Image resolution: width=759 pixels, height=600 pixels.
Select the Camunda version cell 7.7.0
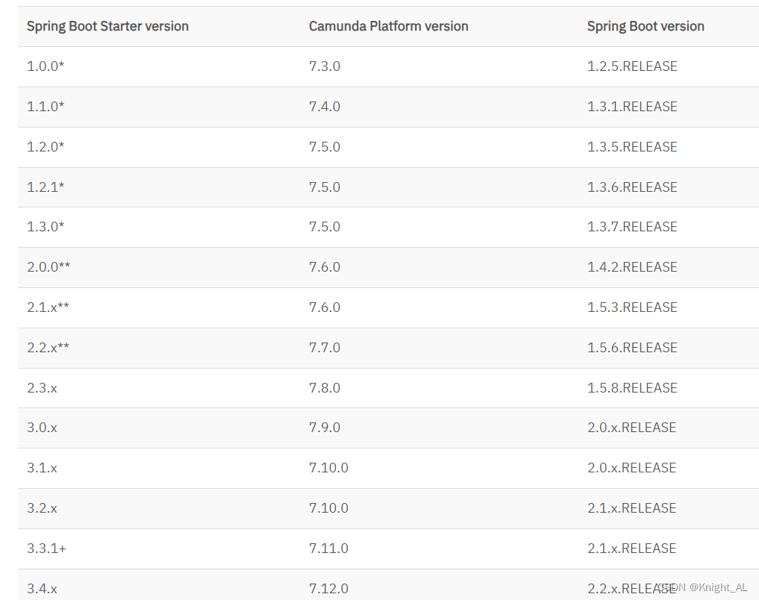pyautogui.click(x=325, y=348)
